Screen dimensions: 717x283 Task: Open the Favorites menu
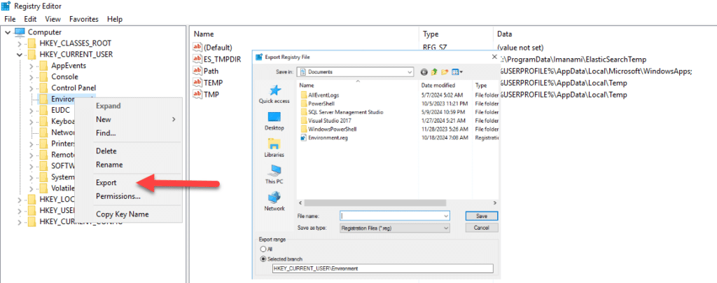(84, 19)
